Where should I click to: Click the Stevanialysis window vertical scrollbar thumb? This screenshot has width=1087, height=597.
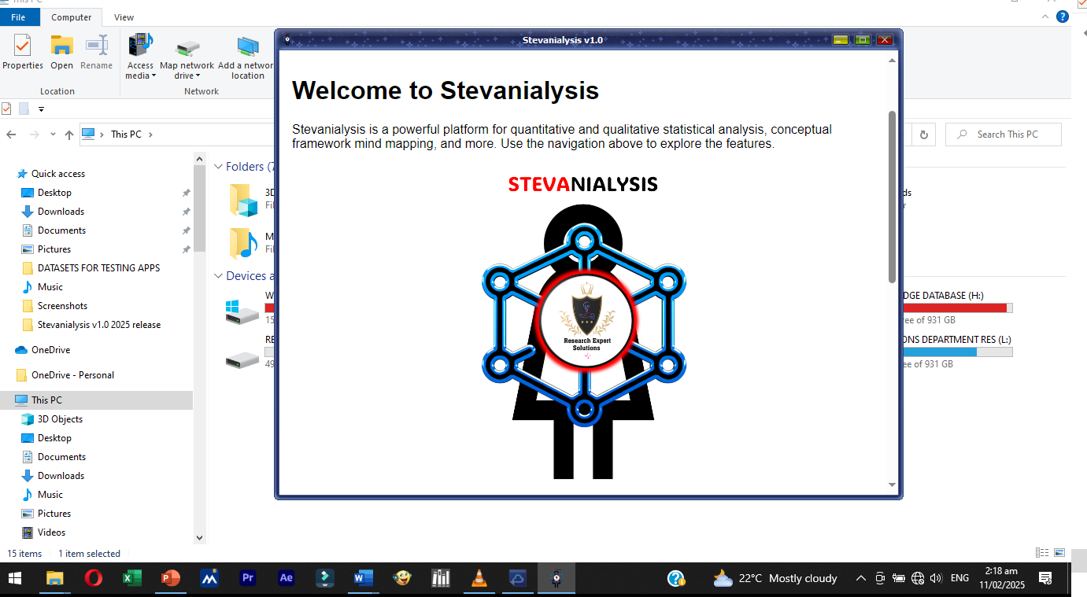892,197
